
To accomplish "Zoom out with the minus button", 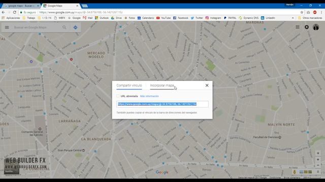I will click(318, 165).
